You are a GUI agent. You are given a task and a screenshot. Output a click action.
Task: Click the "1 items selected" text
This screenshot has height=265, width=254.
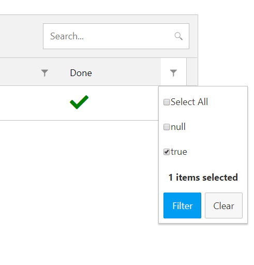[203, 178]
